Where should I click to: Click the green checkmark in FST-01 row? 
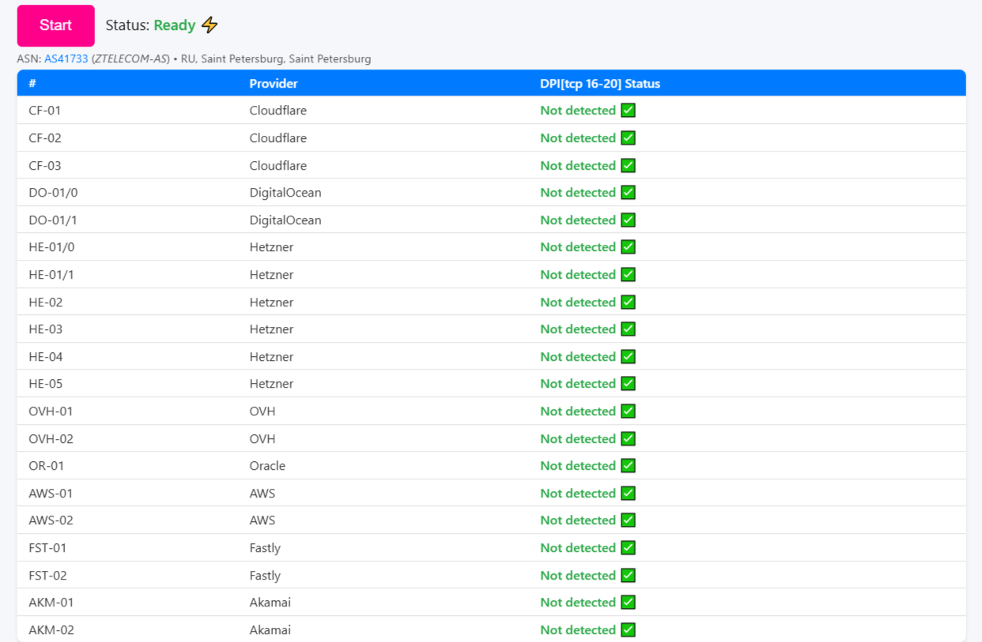tap(629, 547)
